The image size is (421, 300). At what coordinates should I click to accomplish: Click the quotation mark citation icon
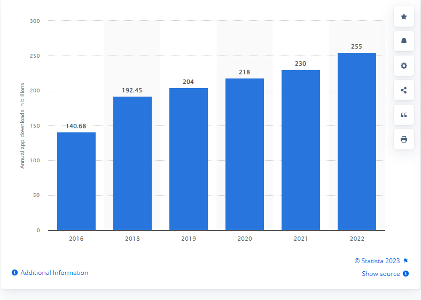403,115
